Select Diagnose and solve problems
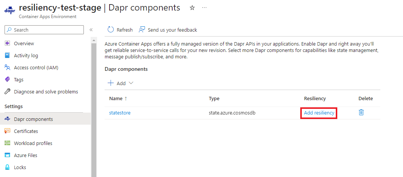The height and width of the screenshot is (177, 403). tap(46, 92)
